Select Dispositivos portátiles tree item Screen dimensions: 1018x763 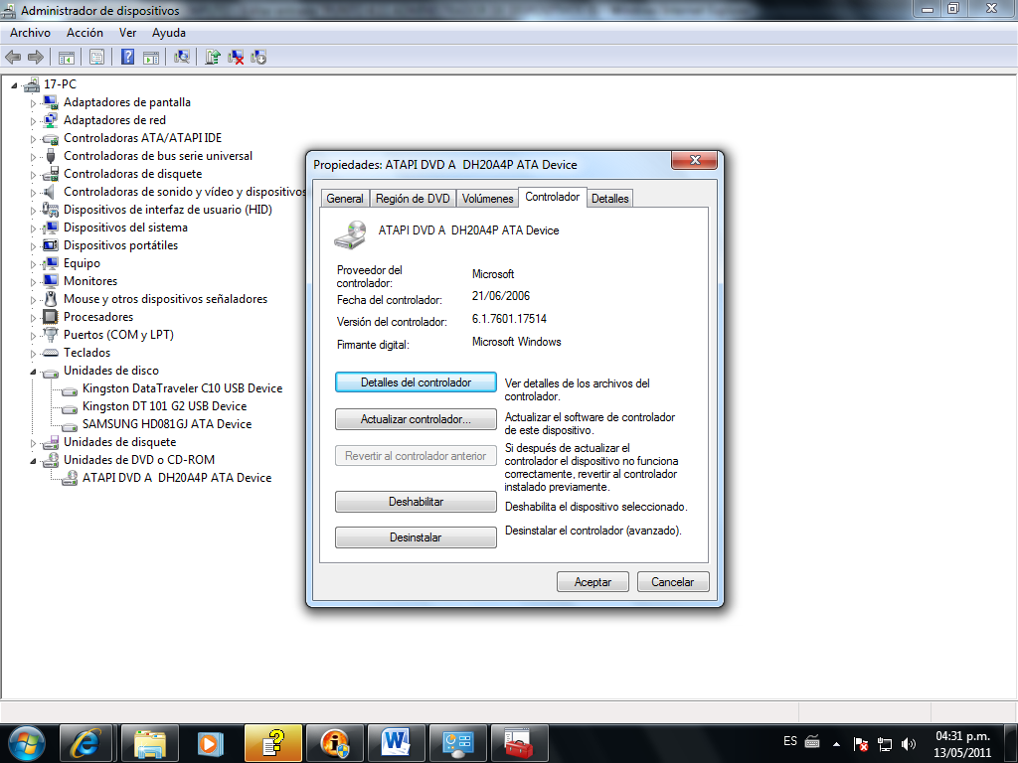(120, 245)
